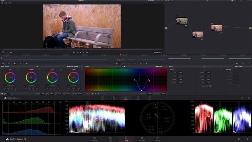Viewport: 252px width, 142px height.
Task: Select green hue preset dot
Action: [x=96, y=93]
